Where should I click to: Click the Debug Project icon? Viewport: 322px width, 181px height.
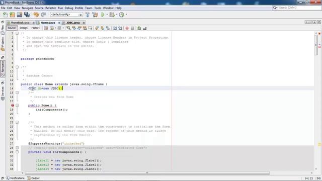pos(112,15)
